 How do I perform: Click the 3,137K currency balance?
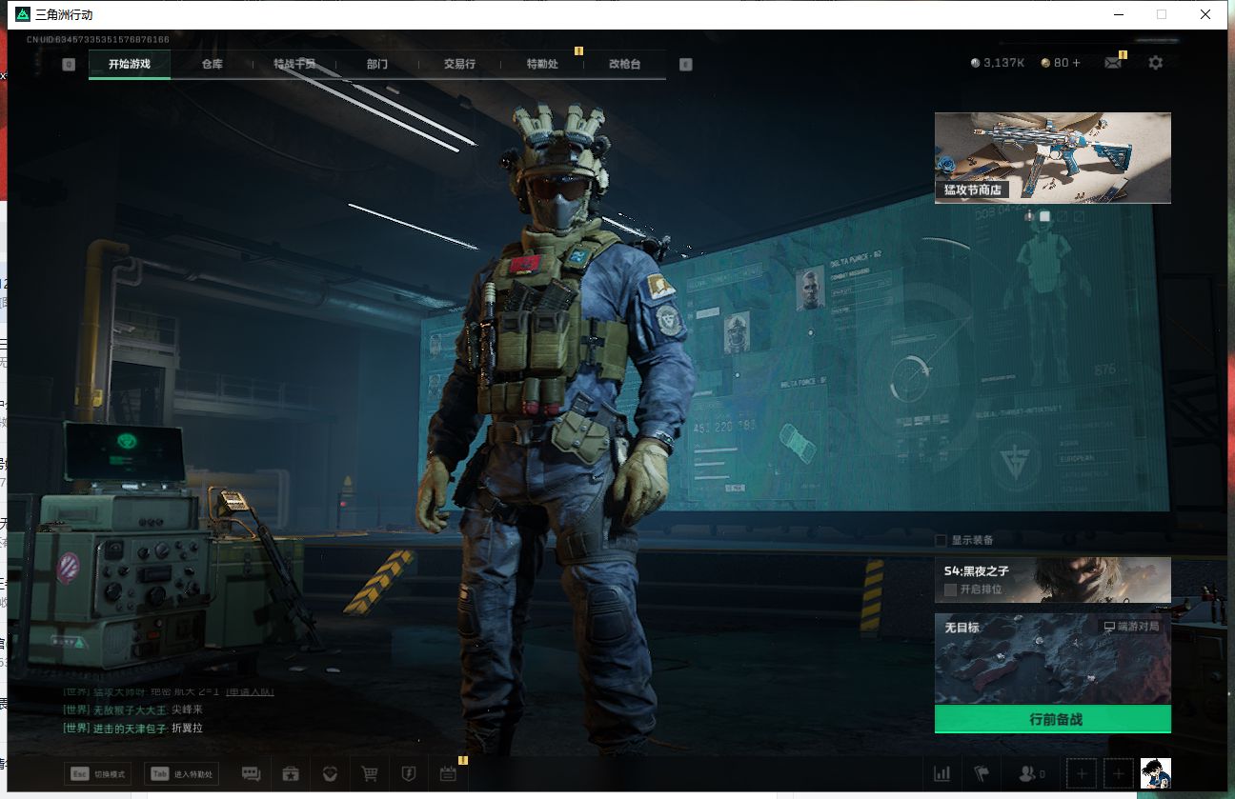(x=998, y=63)
